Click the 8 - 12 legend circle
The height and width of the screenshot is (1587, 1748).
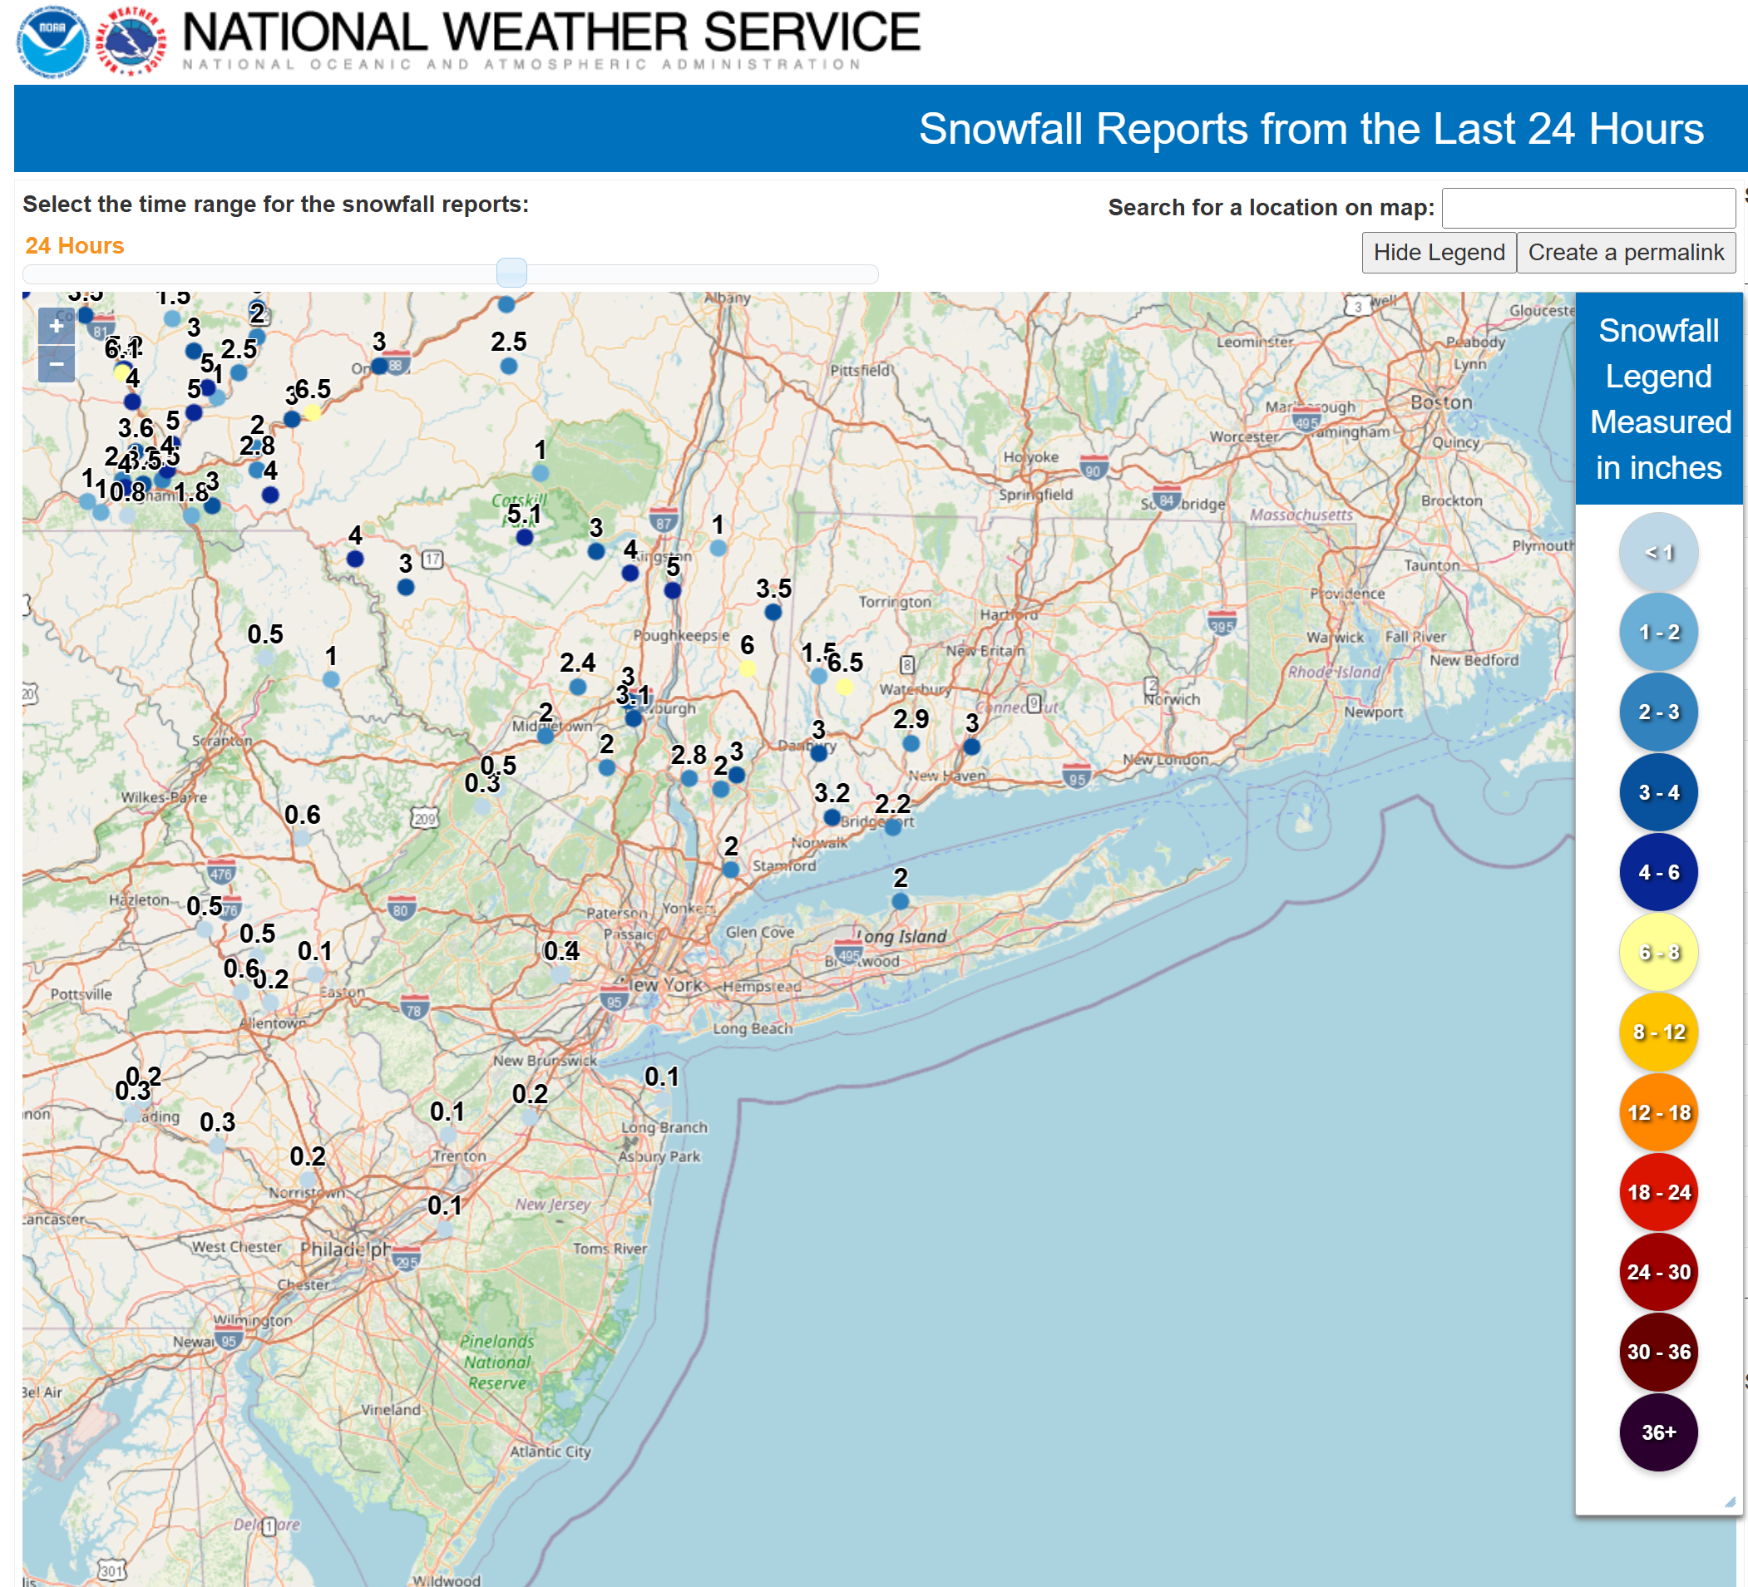pos(1658,1032)
